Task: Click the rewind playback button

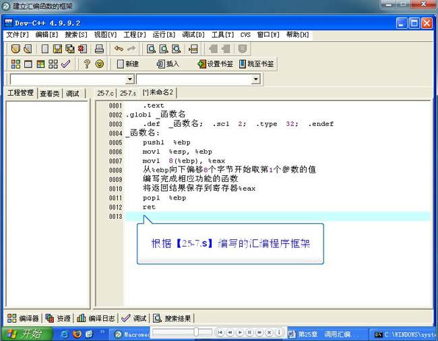Action: [x=230, y=332]
